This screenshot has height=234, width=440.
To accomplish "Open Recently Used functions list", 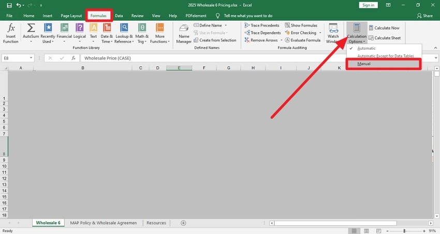I will point(48,33).
